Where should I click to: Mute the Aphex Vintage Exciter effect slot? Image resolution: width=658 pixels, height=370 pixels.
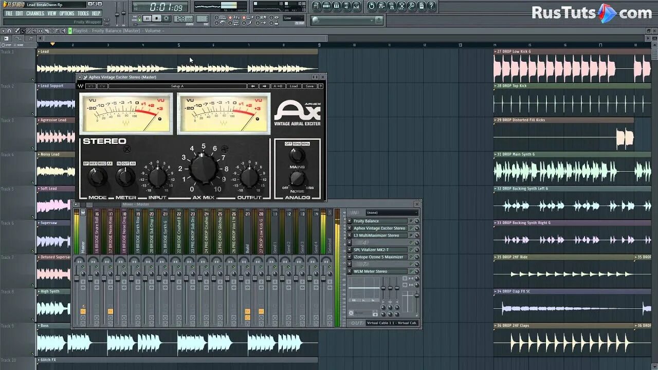(411, 228)
